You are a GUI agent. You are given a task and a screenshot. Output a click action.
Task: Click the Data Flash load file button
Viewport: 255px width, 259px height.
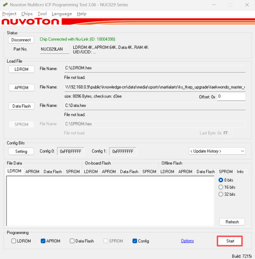click(x=22, y=106)
